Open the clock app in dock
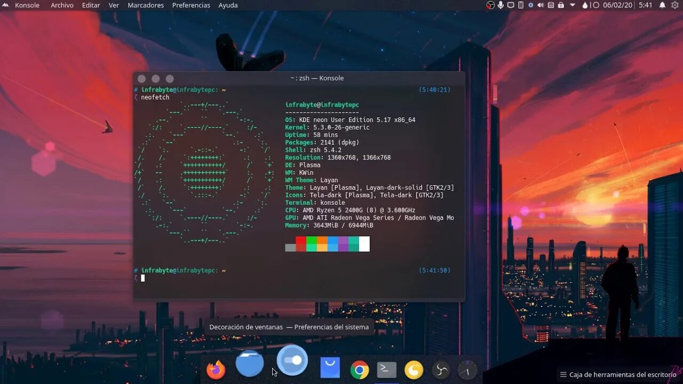683x384 pixels. pyautogui.click(x=467, y=370)
